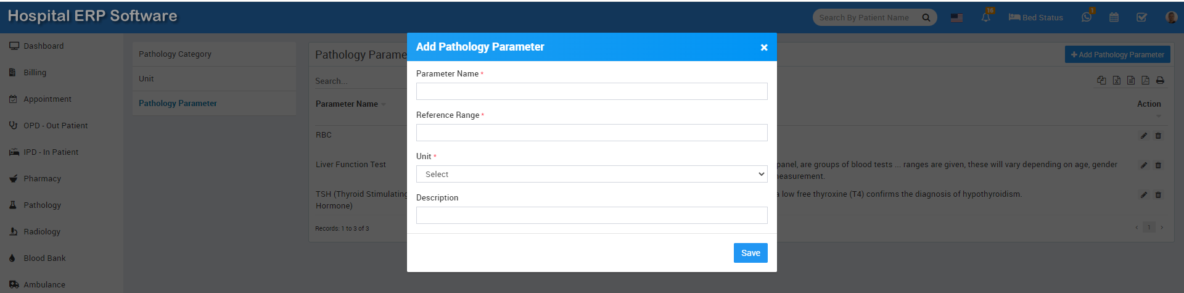The height and width of the screenshot is (293, 1184).
Task: Click the Parameter Name input field
Action: point(591,91)
